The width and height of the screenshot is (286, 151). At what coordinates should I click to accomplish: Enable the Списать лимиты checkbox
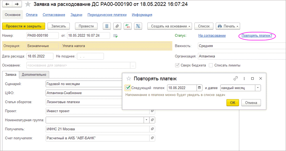tap(211, 65)
